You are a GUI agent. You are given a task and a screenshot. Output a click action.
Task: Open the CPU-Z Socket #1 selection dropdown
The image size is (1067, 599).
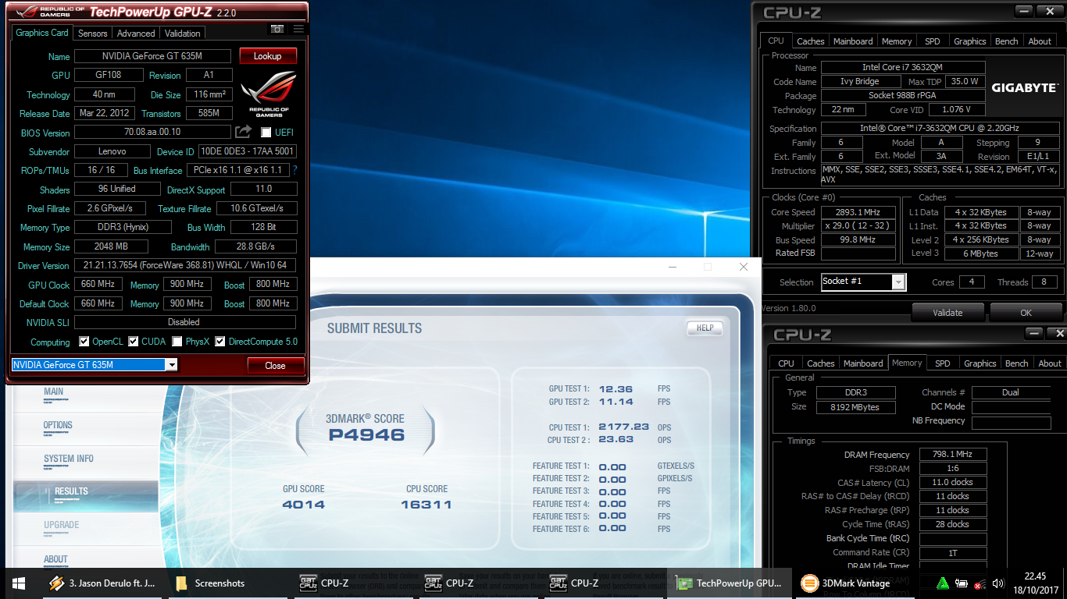[x=898, y=282]
